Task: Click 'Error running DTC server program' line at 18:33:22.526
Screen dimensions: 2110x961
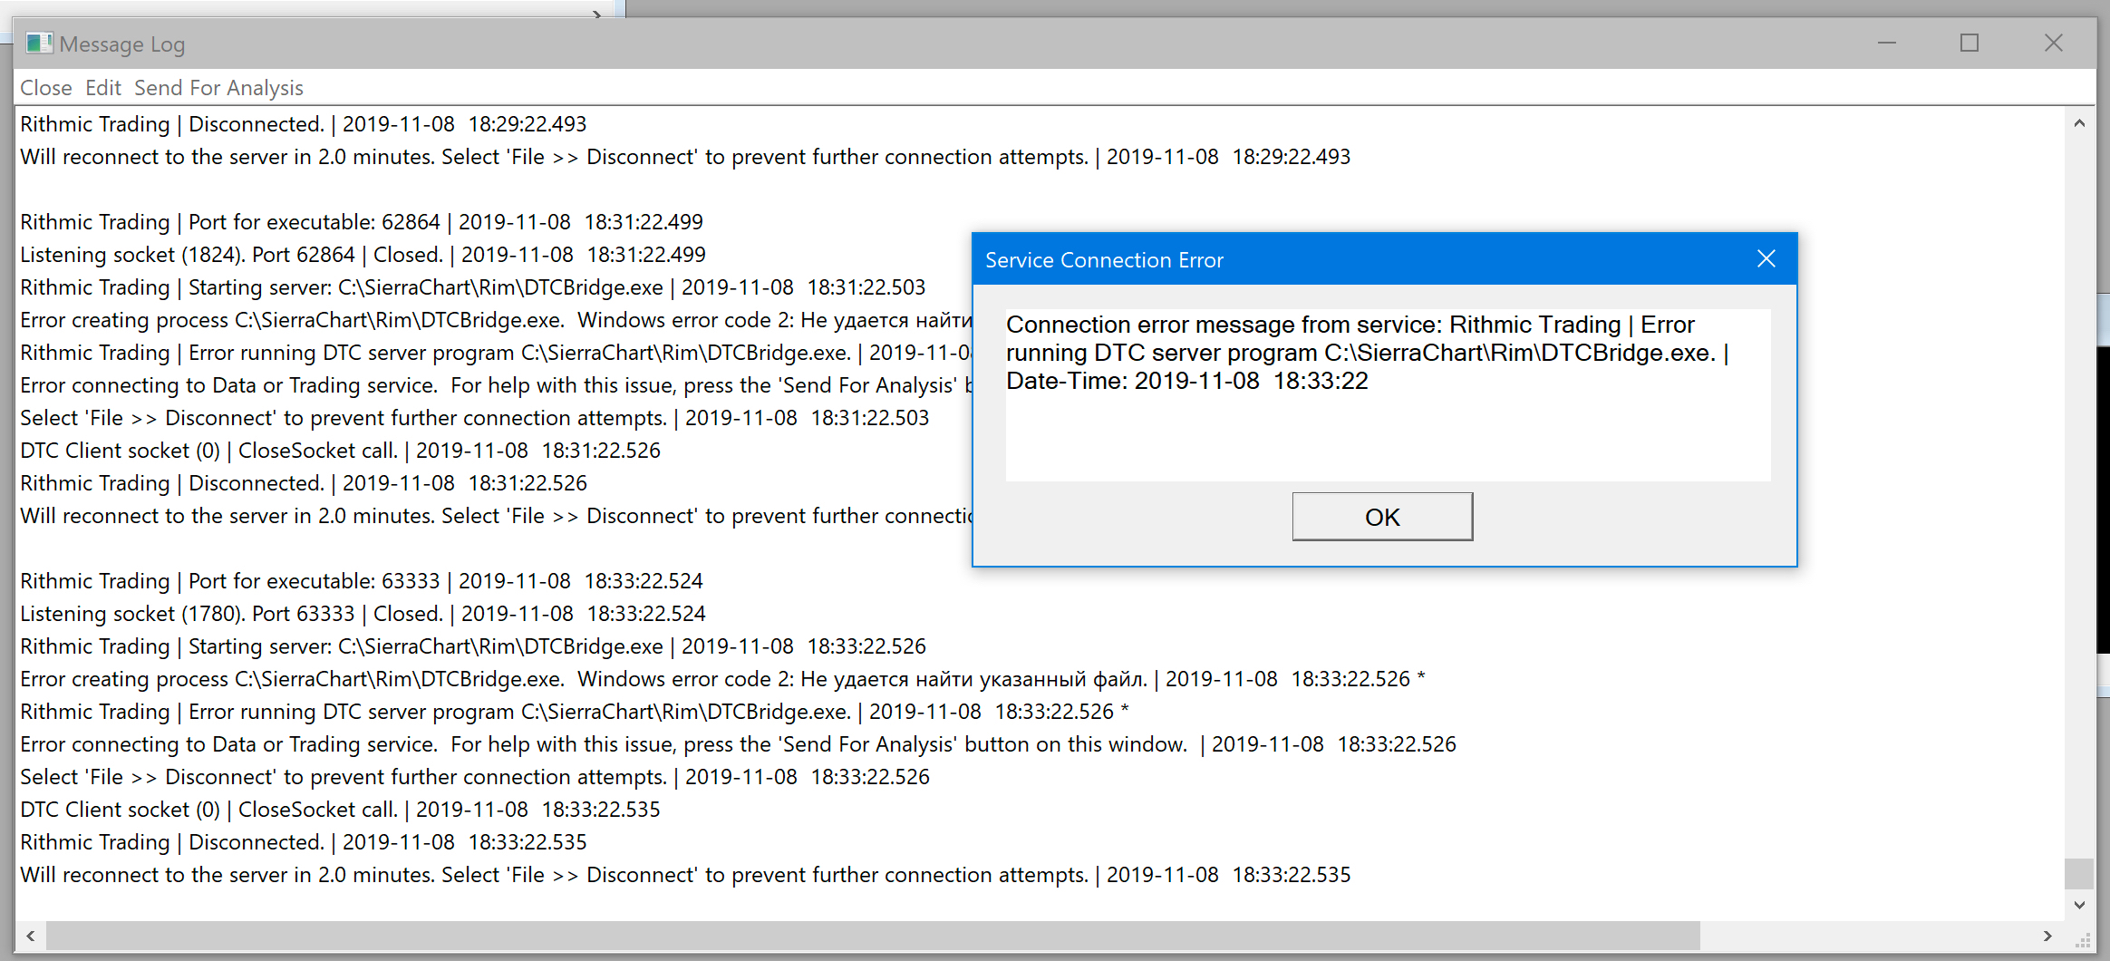Action: coord(575,712)
